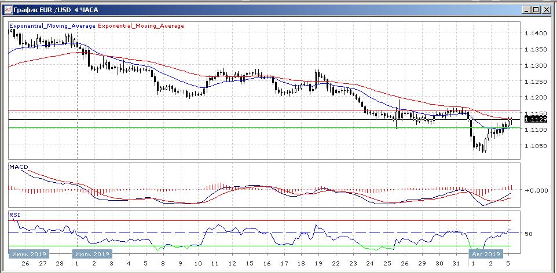The height and width of the screenshot is (273, 557).
Task: Click date 15 on the time axis
Action: click(x=251, y=263)
